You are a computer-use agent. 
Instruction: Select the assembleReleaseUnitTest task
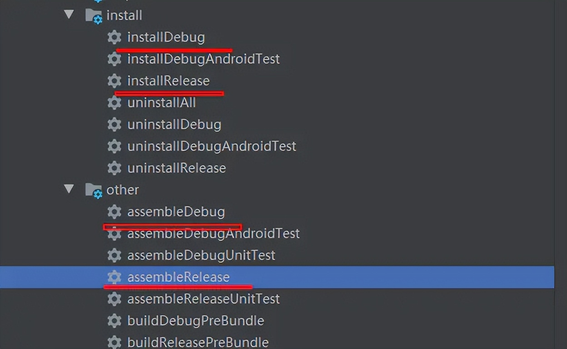tap(204, 299)
